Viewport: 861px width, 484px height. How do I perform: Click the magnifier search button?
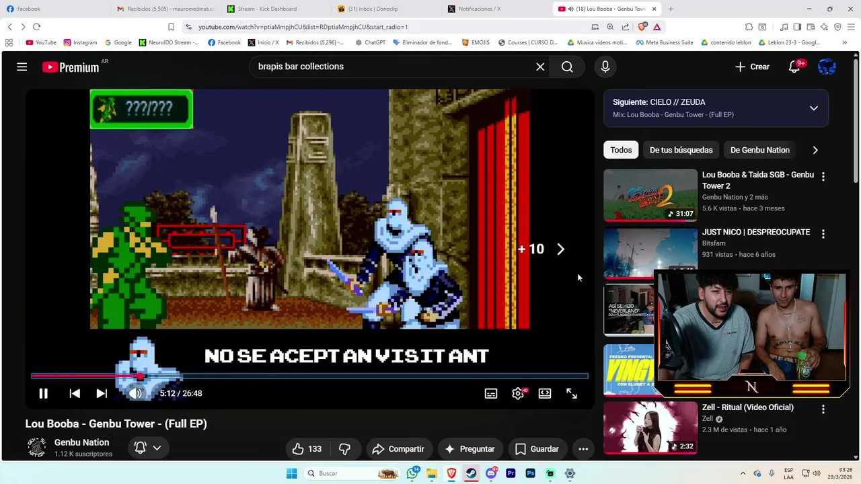[x=567, y=67]
